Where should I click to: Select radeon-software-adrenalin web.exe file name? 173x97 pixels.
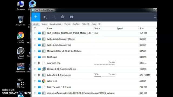[x=81, y=93]
